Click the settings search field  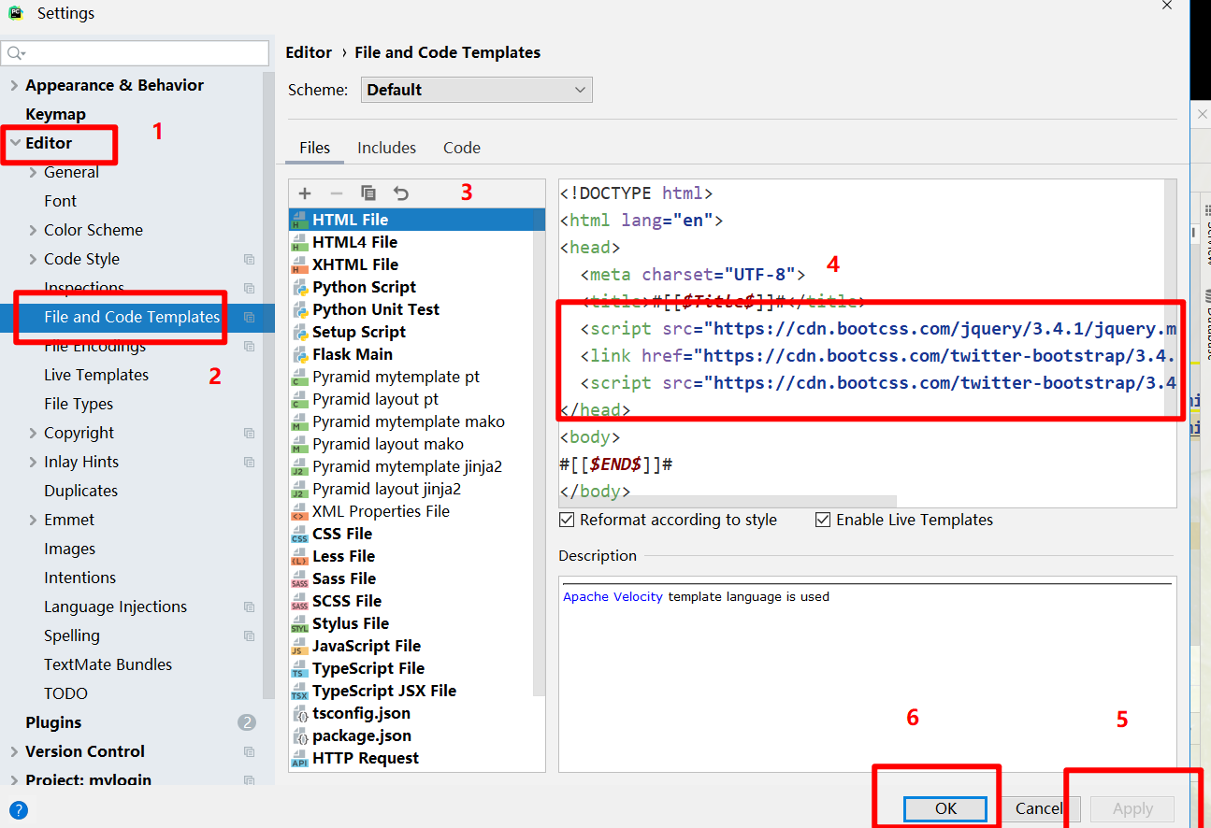pos(136,52)
